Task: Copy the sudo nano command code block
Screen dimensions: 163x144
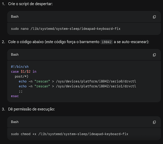Action: coord(154,17)
